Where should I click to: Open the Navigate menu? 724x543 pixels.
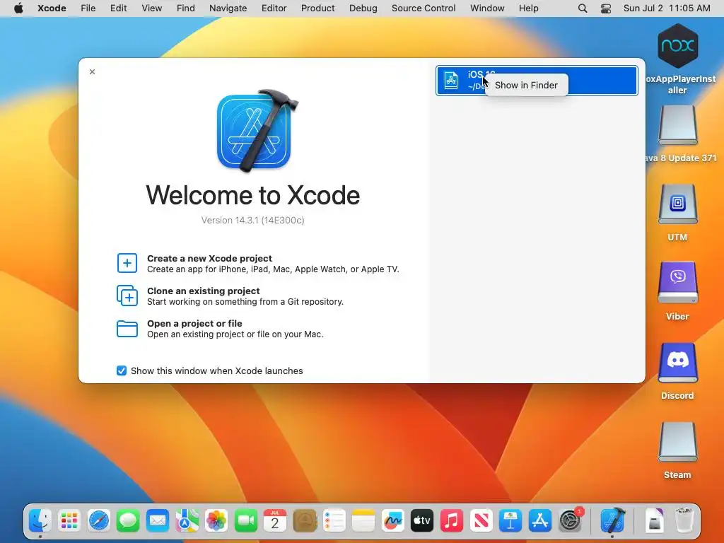click(x=228, y=8)
